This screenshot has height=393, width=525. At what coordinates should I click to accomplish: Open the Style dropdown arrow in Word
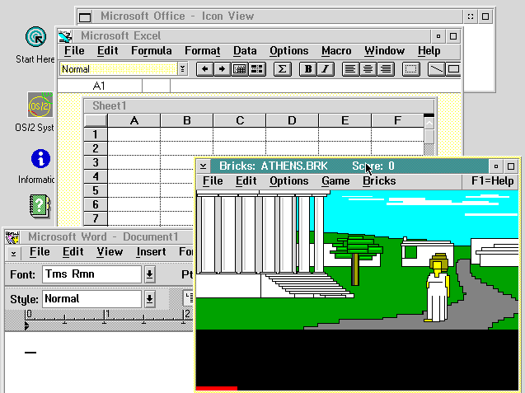pyautogui.click(x=149, y=299)
